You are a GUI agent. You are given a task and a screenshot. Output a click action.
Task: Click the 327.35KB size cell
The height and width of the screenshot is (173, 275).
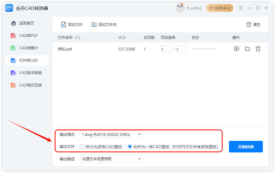[x=126, y=49]
